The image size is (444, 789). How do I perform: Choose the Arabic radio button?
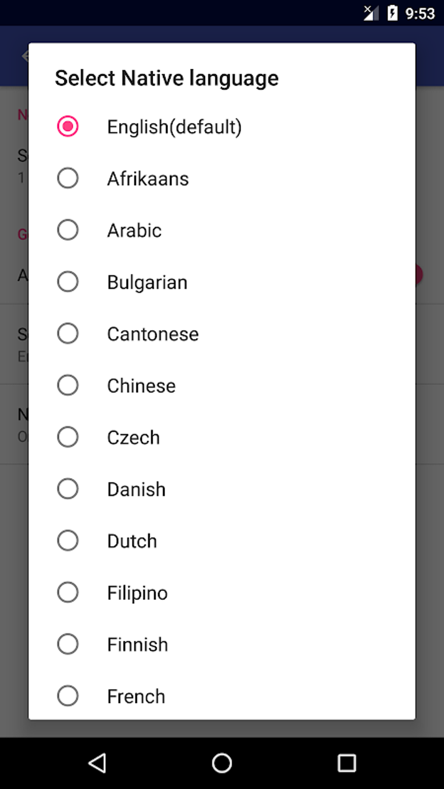[68, 230]
